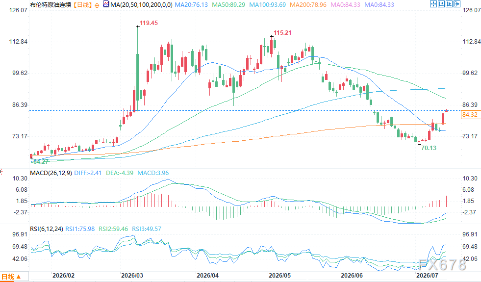Click the 布伦特原油连续 instrument title
The width and height of the screenshot is (481, 282).
[x=51, y=4]
